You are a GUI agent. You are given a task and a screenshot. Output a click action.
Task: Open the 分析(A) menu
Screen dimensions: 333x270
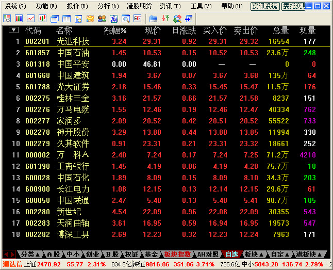[x=108, y=6]
